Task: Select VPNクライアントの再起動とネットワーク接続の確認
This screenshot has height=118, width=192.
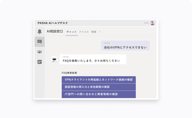Action: (x=99, y=80)
